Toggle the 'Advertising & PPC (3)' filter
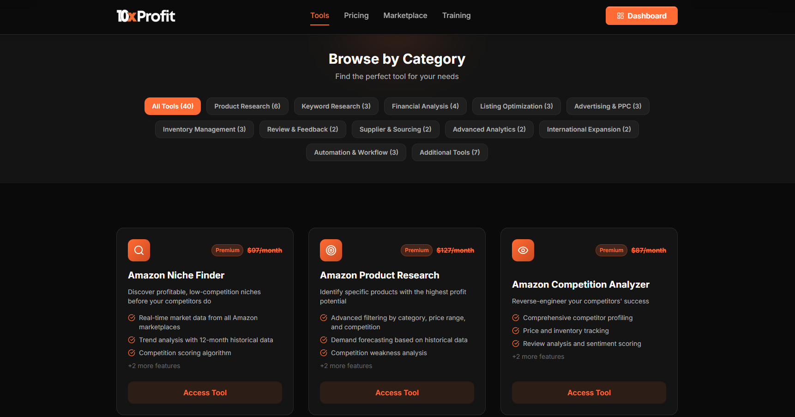 click(x=608, y=106)
